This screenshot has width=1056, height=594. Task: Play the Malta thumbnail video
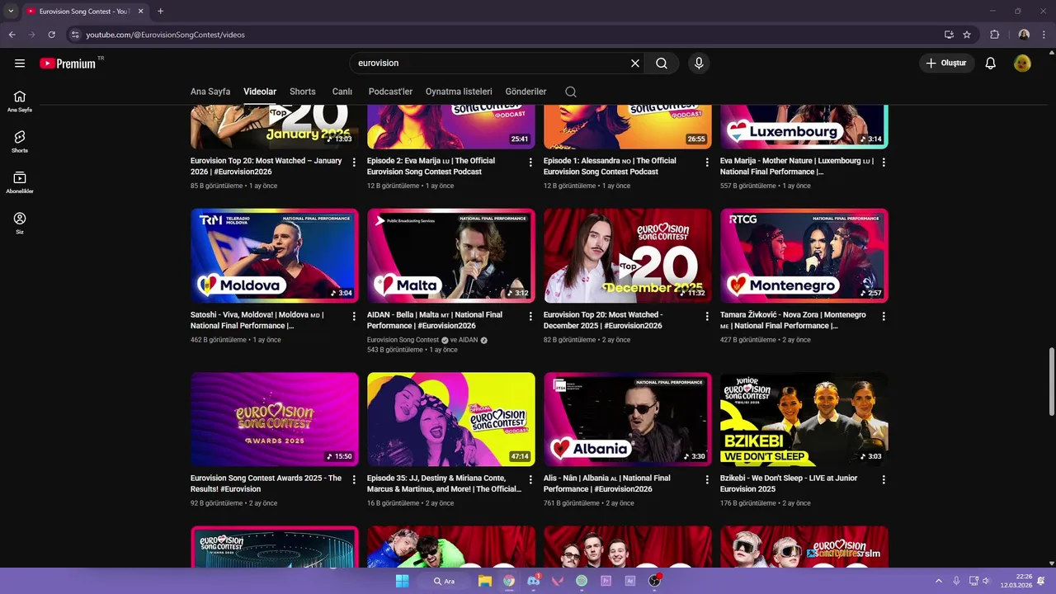(x=451, y=256)
